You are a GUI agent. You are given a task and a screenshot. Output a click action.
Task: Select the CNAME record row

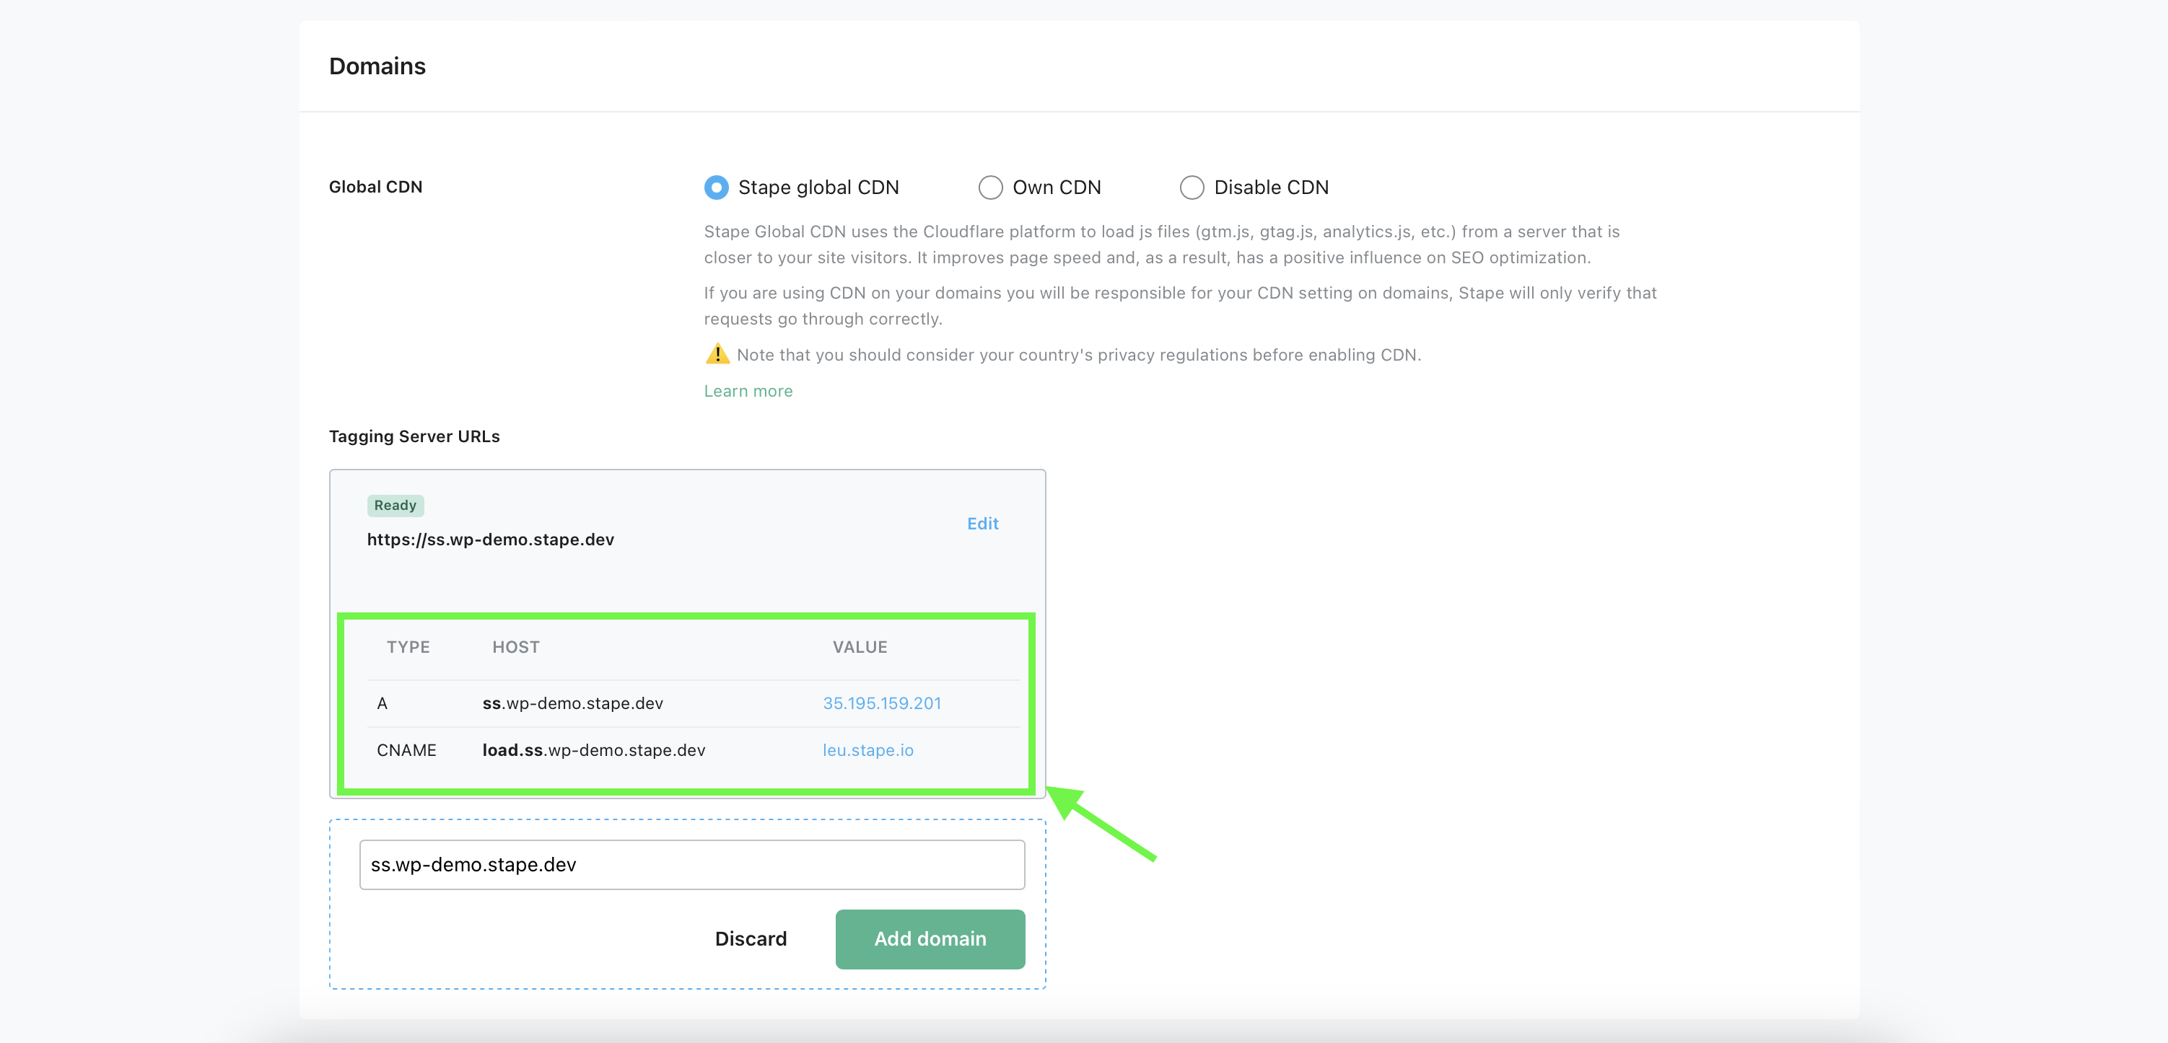(589, 749)
